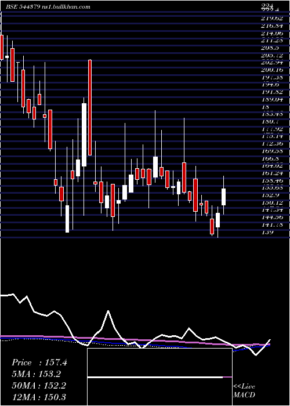Click the Price : 157.4 readout
The height and width of the screenshot is (406, 290).
pos(39,362)
